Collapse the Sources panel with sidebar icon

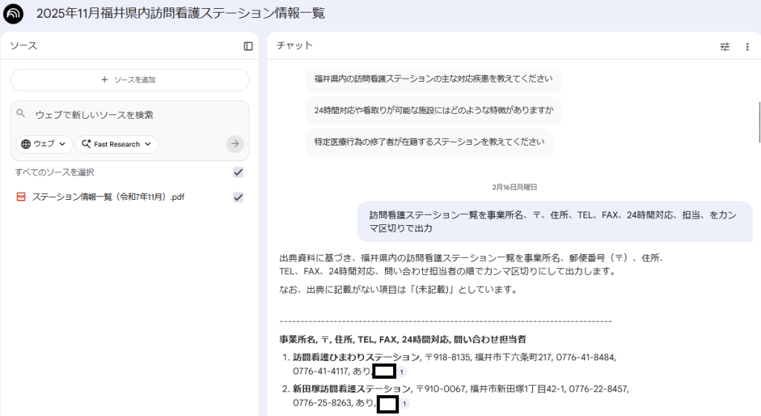(248, 46)
